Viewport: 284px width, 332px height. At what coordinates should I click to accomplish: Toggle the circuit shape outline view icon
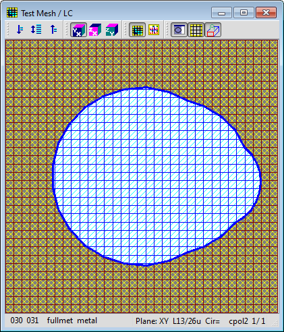(x=179, y=30)
